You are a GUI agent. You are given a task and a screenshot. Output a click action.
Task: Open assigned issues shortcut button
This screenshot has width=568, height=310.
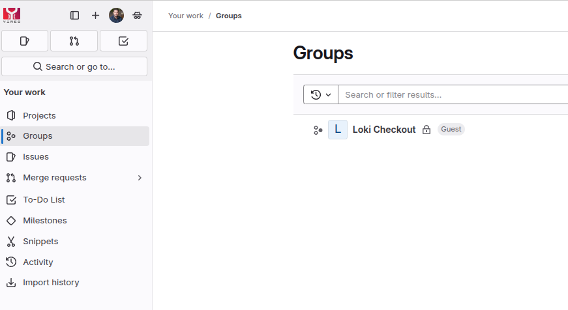coord(25,41)
